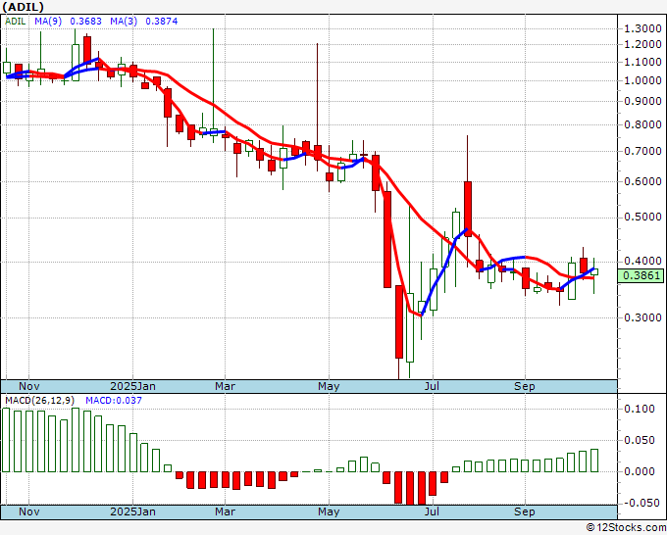Click Nov on the price chart time axis
The height and width of the screenshot is (535, 667).
click(x=29, y=386)
